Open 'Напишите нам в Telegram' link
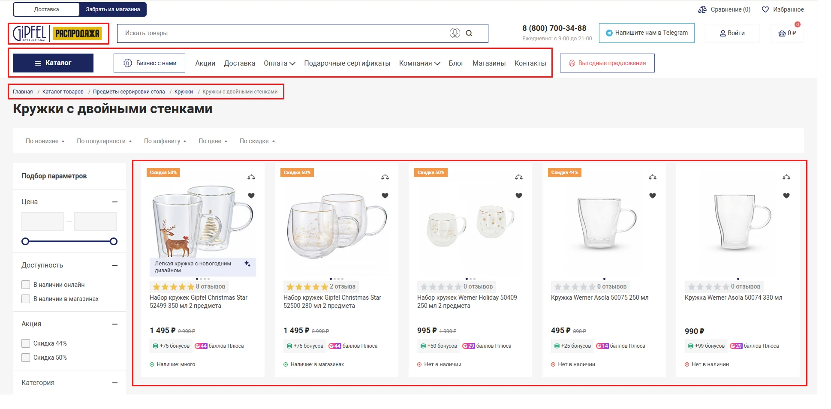The height and width of the screenshot is (409, 831). (646, 33)
